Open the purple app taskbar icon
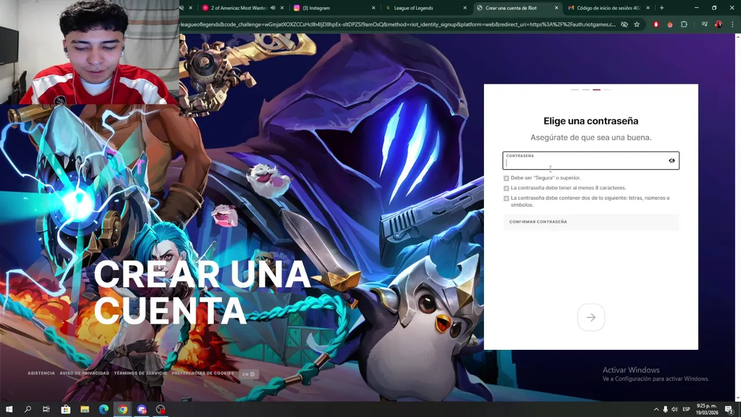The height and width of the screenshot is (417, 741). click(142, 409)
